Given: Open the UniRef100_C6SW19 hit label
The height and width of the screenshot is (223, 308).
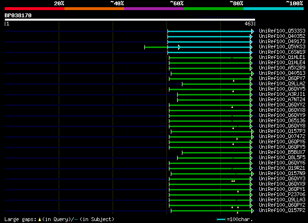Looking at the screenshot, I should [x=282, y=52].
